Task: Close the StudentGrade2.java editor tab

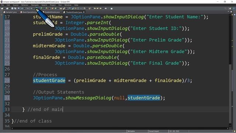Action: [84, 12]
